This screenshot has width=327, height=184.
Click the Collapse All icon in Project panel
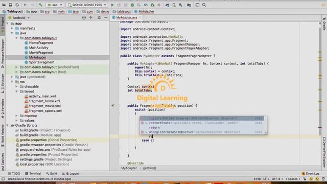(91, 18)
